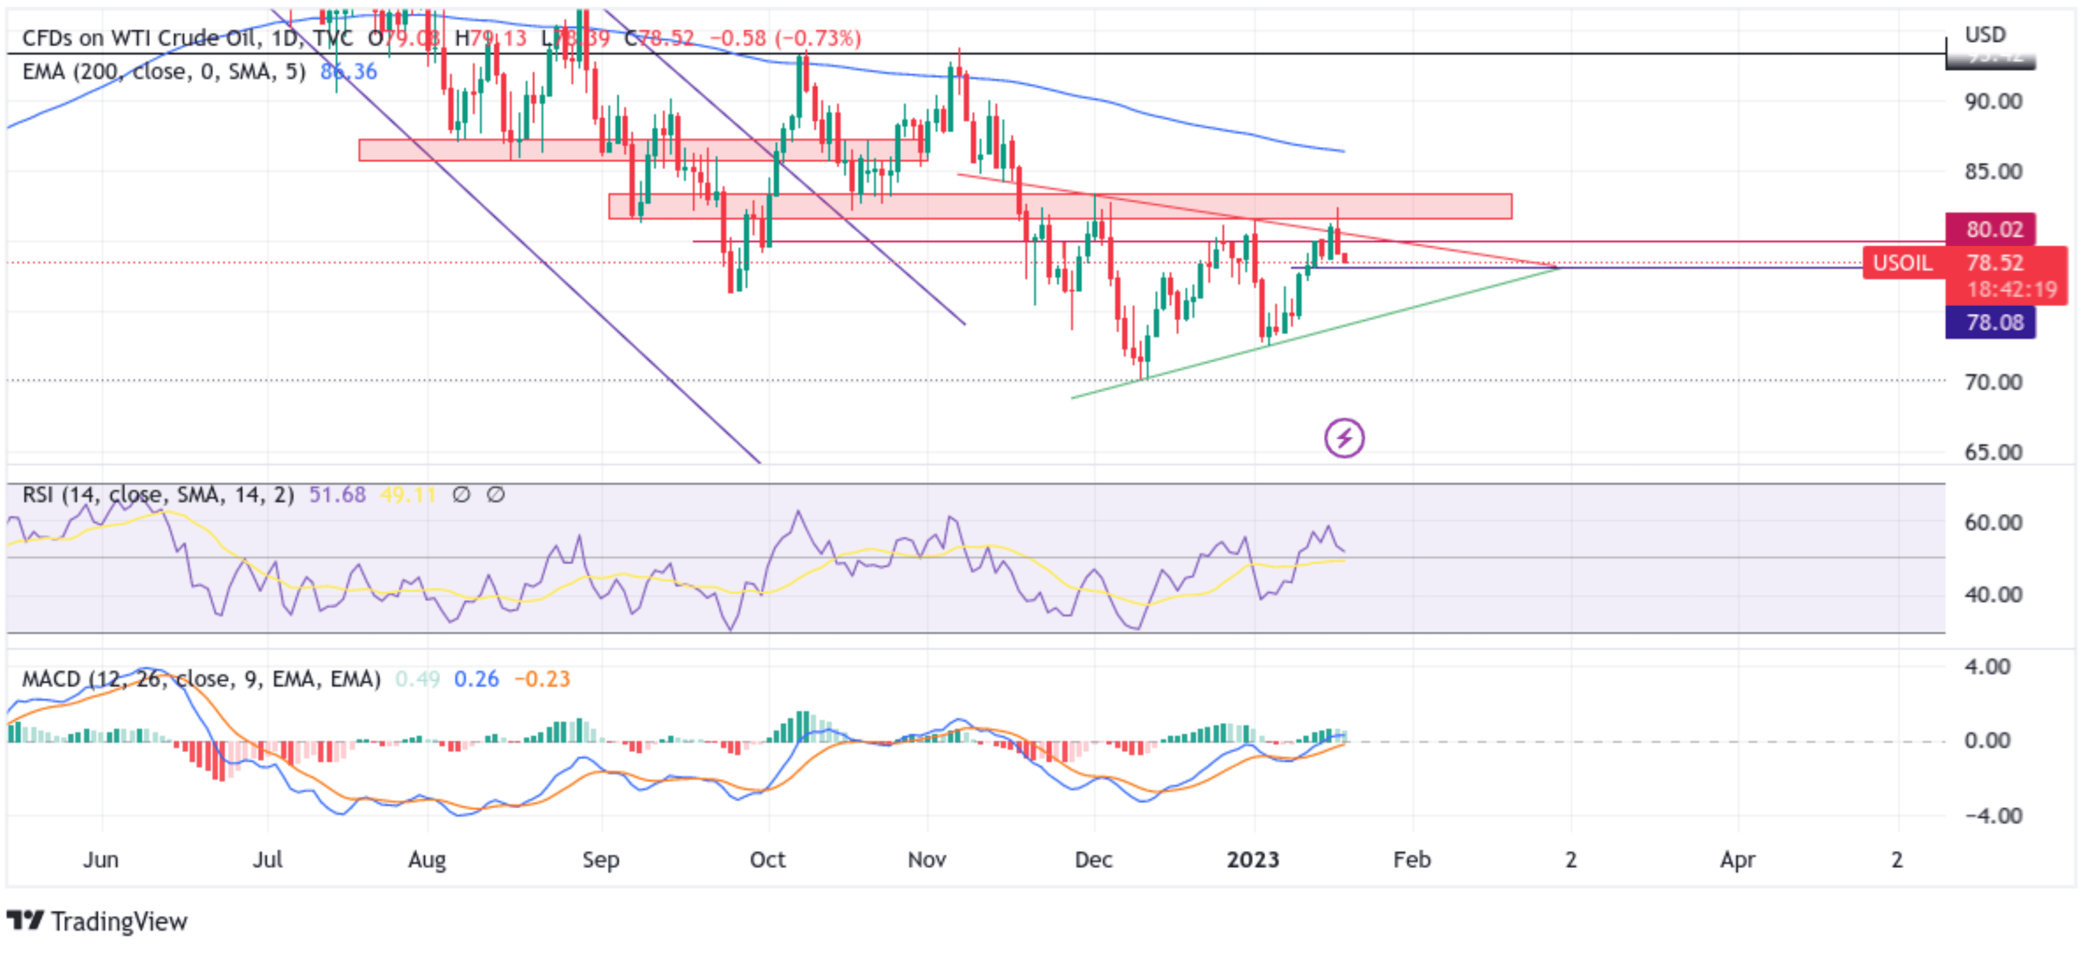Click the RSI value 51.68

(x=337, y=494)
